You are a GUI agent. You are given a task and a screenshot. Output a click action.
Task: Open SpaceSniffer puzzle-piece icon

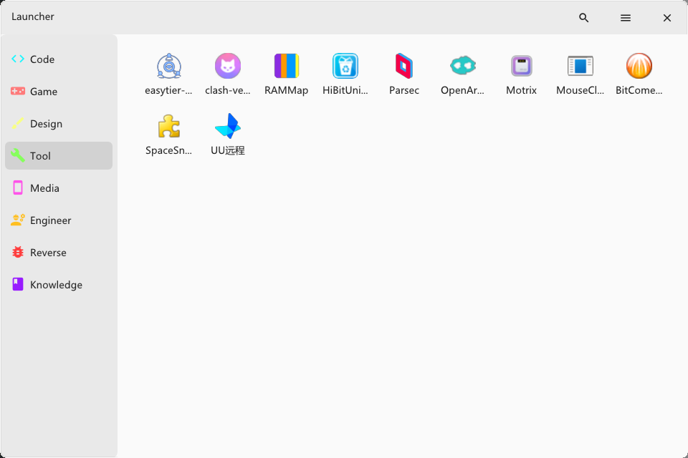click(169, 127)
